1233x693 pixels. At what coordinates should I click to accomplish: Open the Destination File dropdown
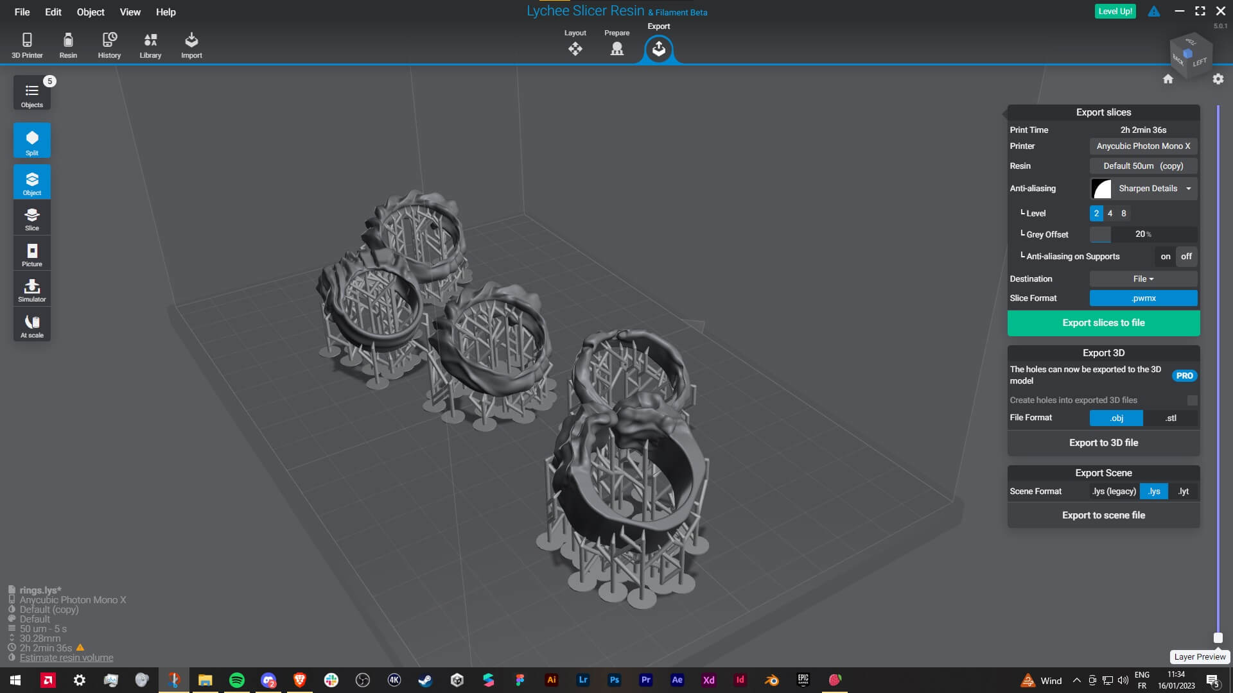pos(1143,278)
